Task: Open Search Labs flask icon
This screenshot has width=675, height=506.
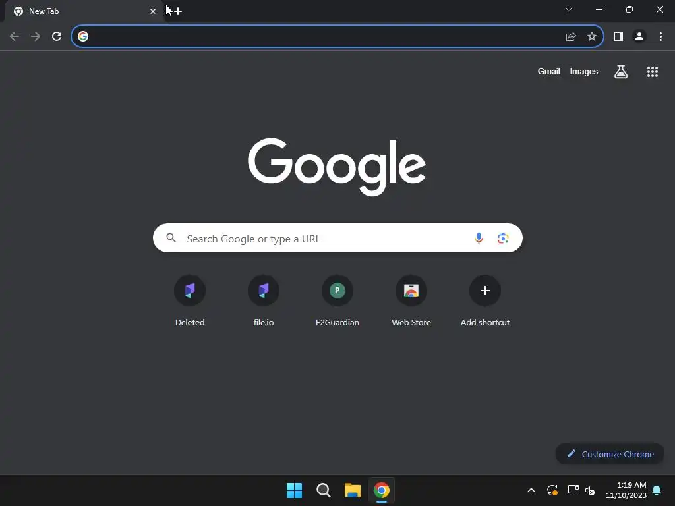Action: 621,71
